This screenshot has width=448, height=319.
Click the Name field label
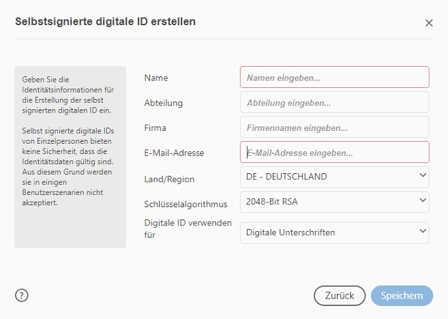pyautogui.click(x=156, y=78)
